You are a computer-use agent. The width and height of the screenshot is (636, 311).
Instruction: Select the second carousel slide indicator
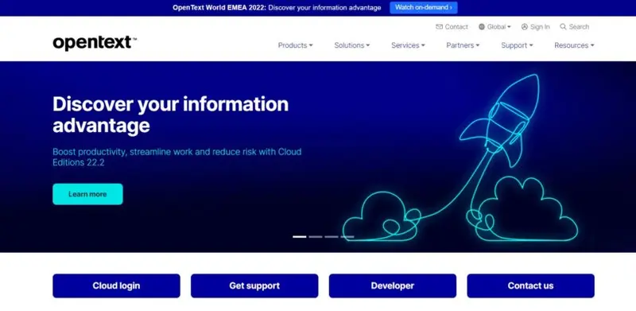click(316, 237)
